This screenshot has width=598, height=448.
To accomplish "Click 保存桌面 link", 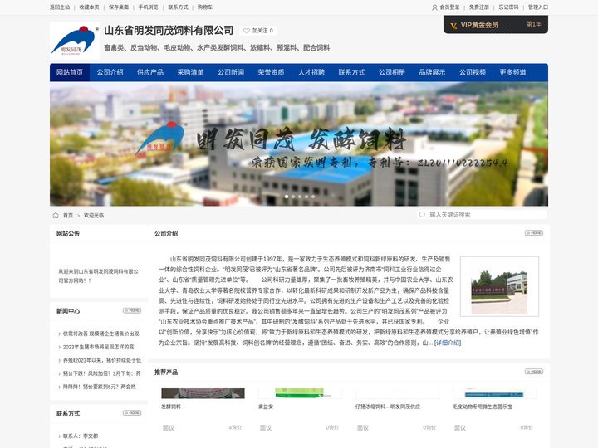I will 119,7.
